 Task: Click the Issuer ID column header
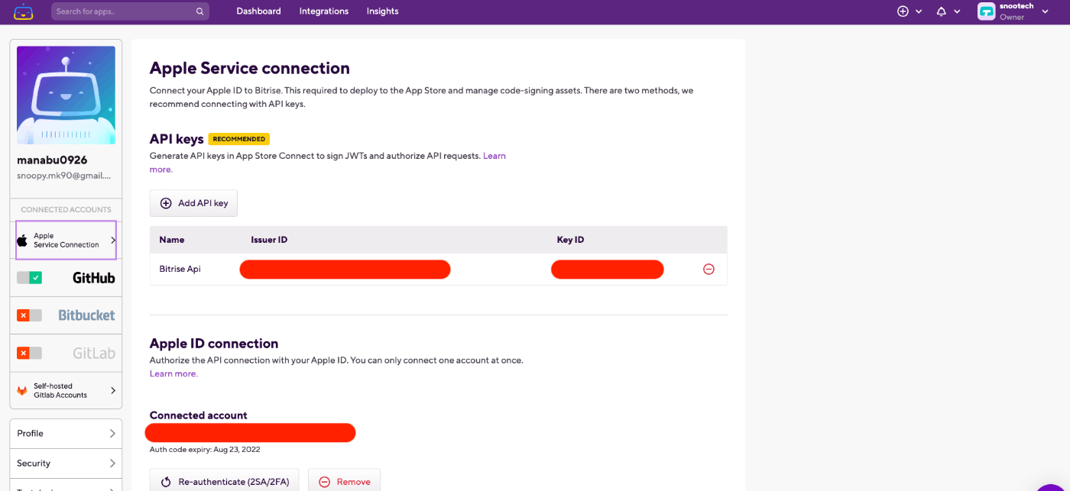pyautogui.click(x=269, y=240)
